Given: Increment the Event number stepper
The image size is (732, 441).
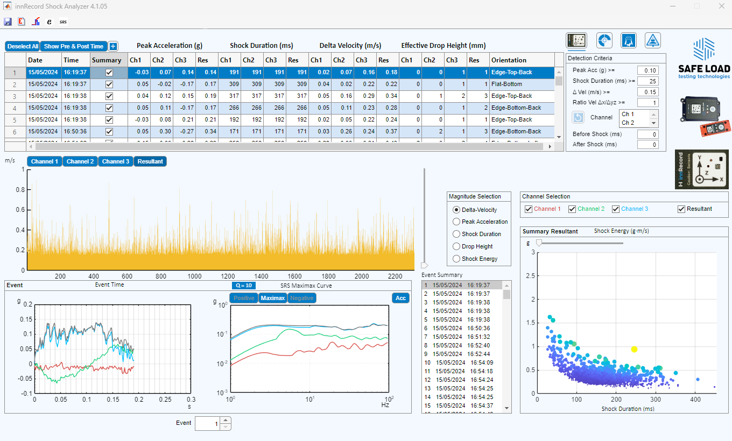Looking at the screenshot, I should coord(226,421).
